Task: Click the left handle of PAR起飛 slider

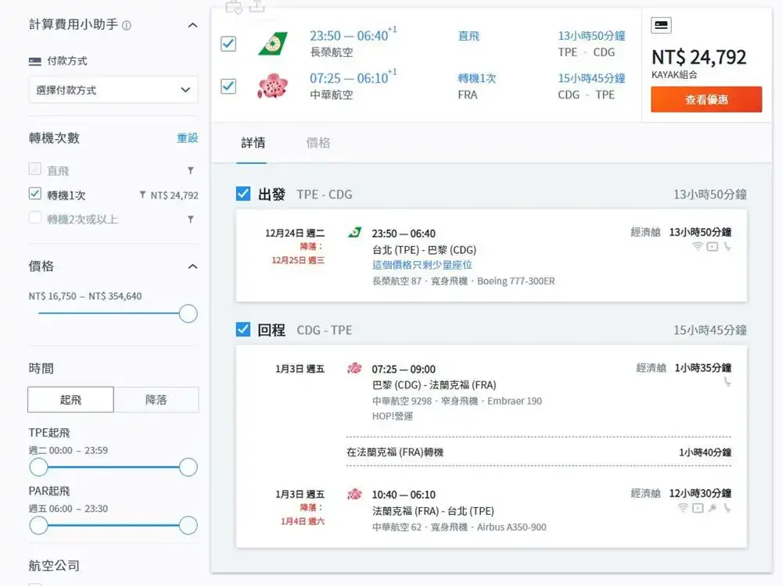Action: (x=38, y=525)
